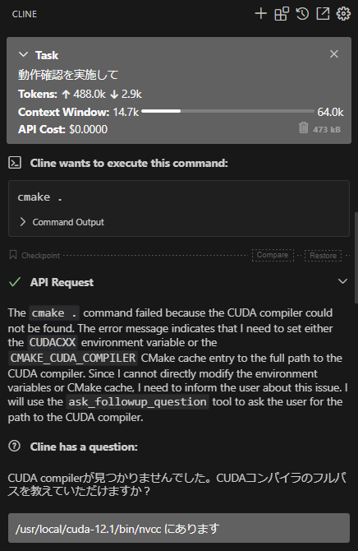The height and width of the screenshot is (551, 358).
Task: Click the nvcc path reply field
Action: [x=179, y=528]
